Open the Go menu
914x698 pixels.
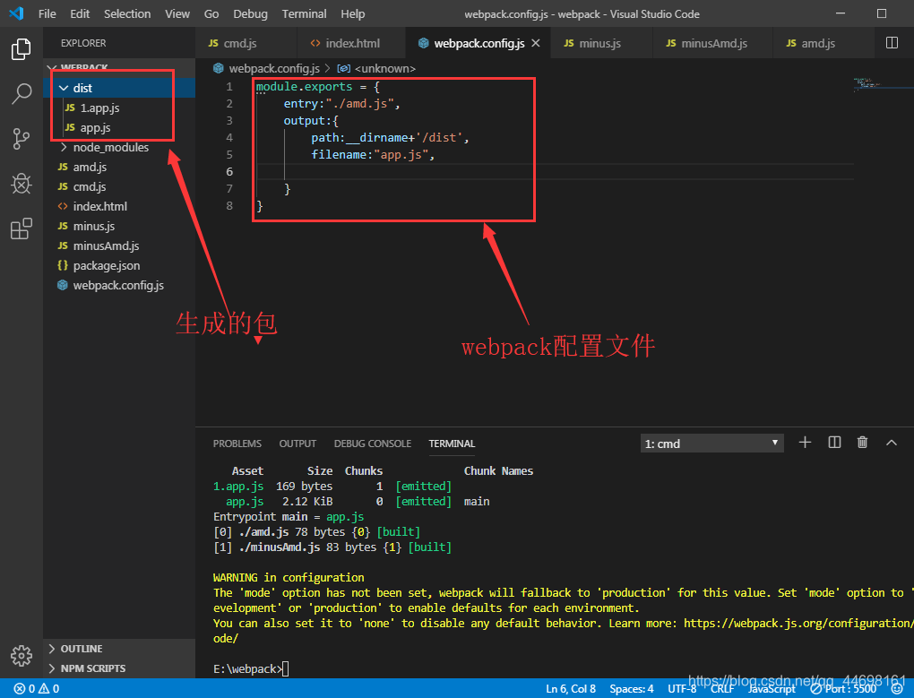coord(211,13)
